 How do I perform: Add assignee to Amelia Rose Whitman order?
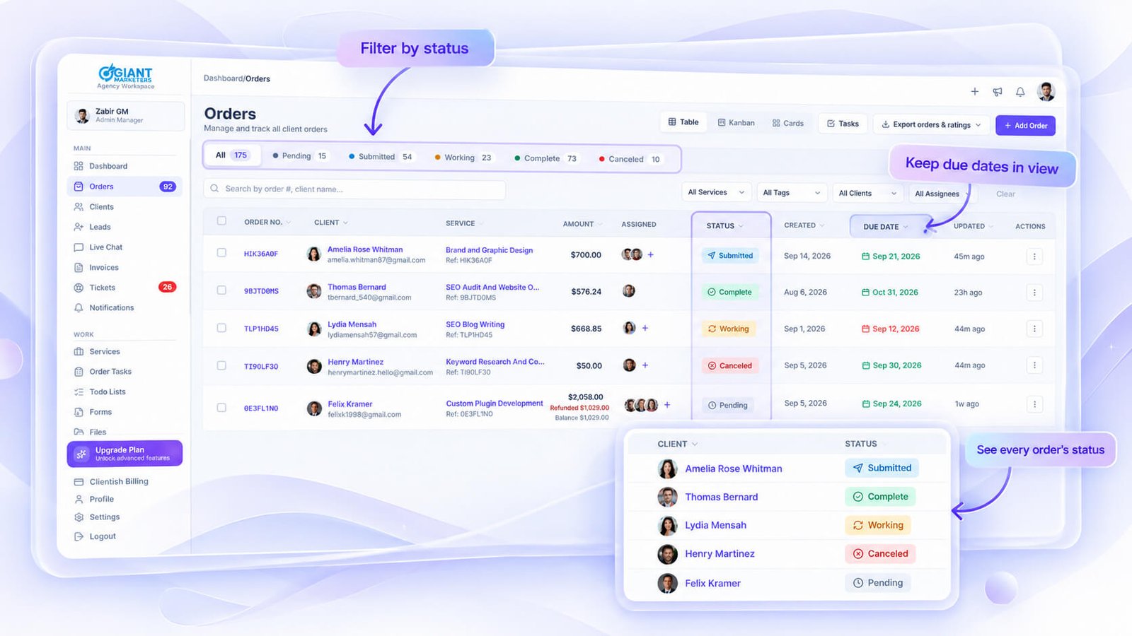pos(650,254)
